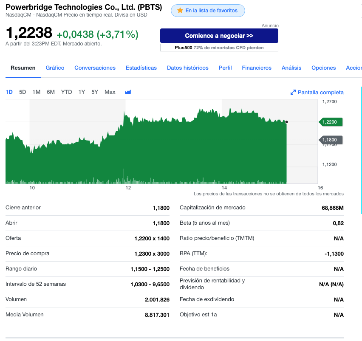Click the star icon in favorites button
The width and height of the screenshot is (362, 341).
180,10
